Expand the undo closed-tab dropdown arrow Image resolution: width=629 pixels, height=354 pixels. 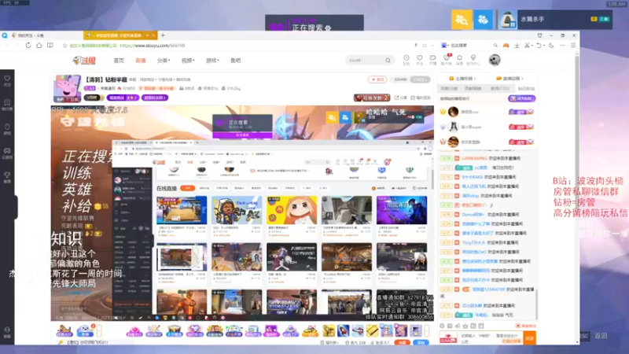[x=544, y=46]
